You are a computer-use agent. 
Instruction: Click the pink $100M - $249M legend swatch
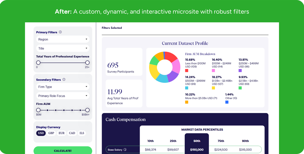tap(214, 71)
